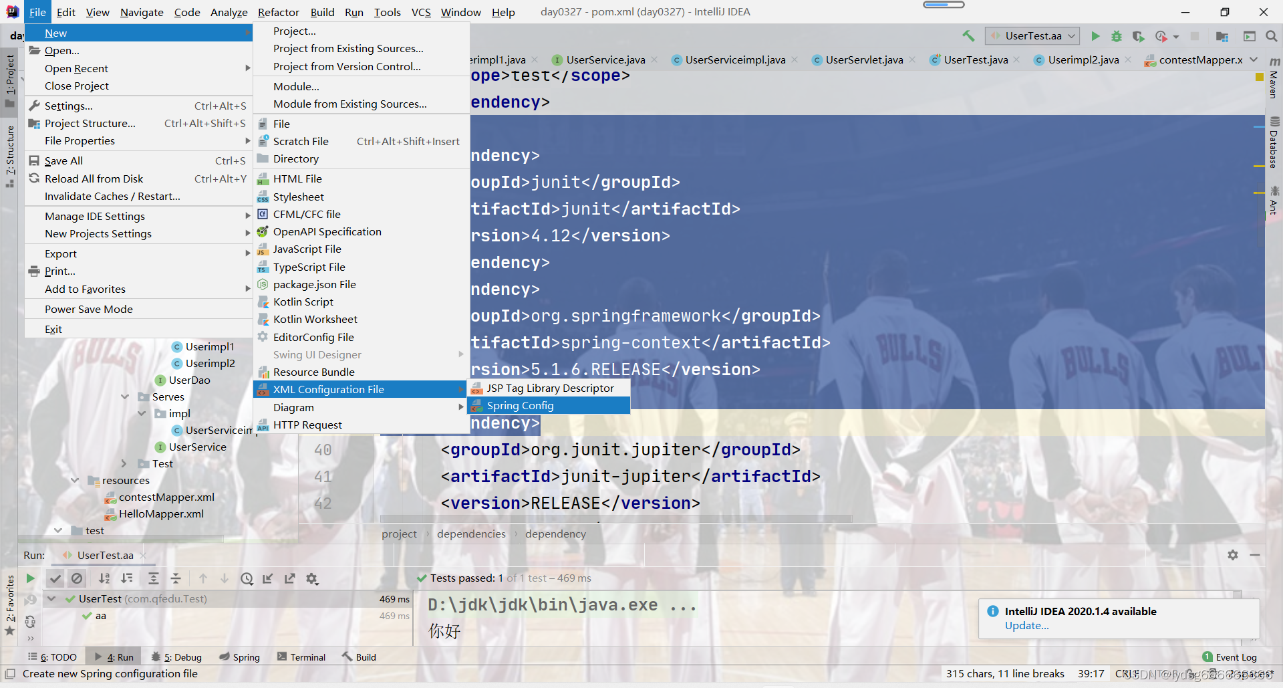
Task: Sort tests alphabetically in Run panel
Action: (x=104, y=578)
